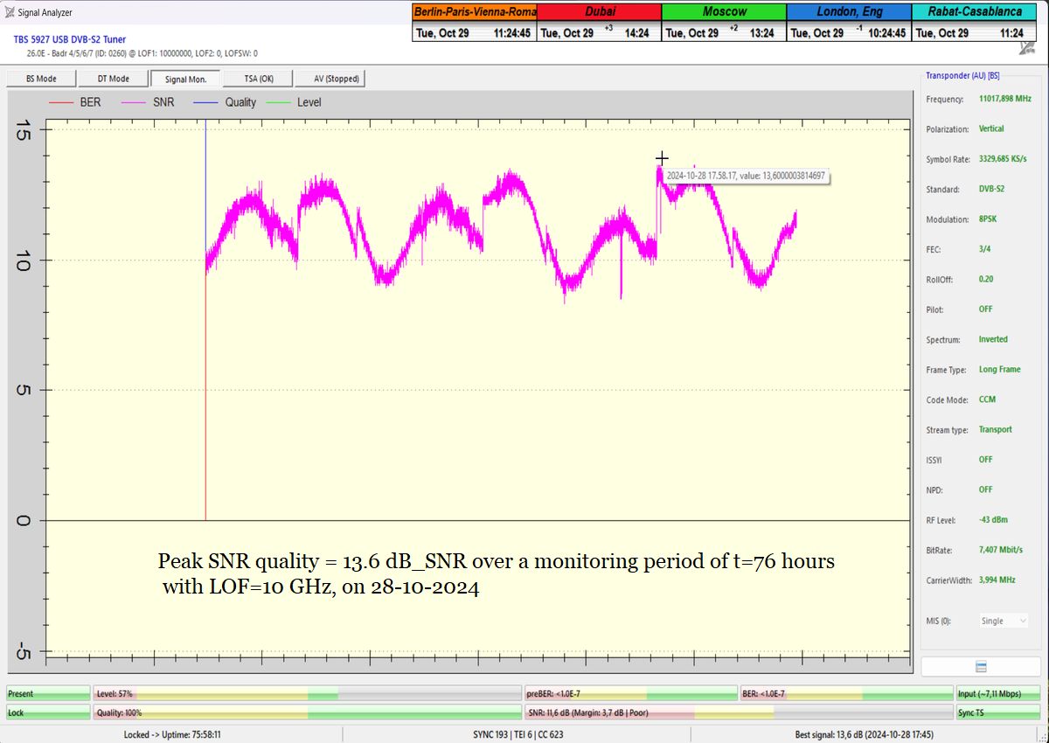
Task: Toggle the blue Quality legend entry
Action: pos(226,102)
